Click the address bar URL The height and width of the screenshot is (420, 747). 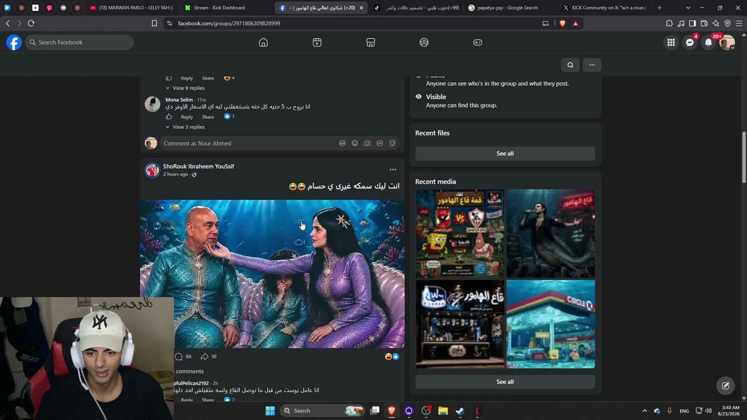pyautogui.click(x=229, y=23)
